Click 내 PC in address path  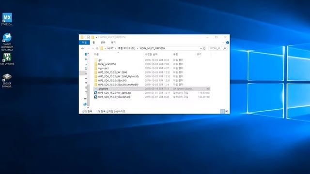pos(110,48)
